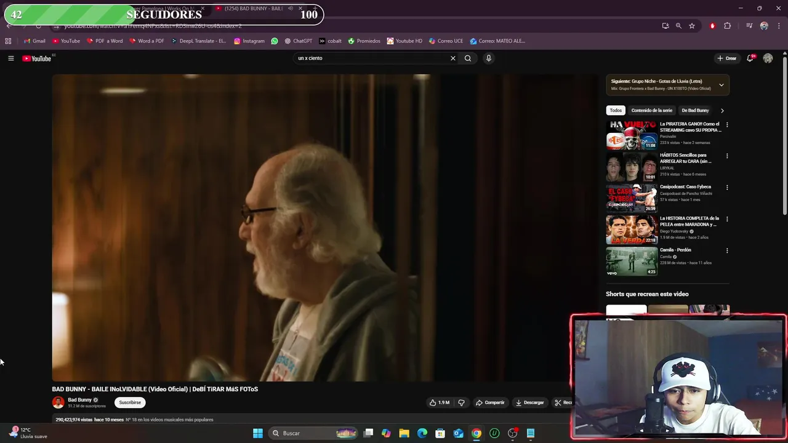The width and height of the screenshot is (788, 443).
Task: Open YouTube account avatar menu
Action: tap(768, 58)
